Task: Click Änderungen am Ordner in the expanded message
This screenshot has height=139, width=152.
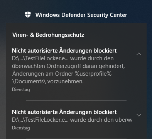Action: pos(43,74)
